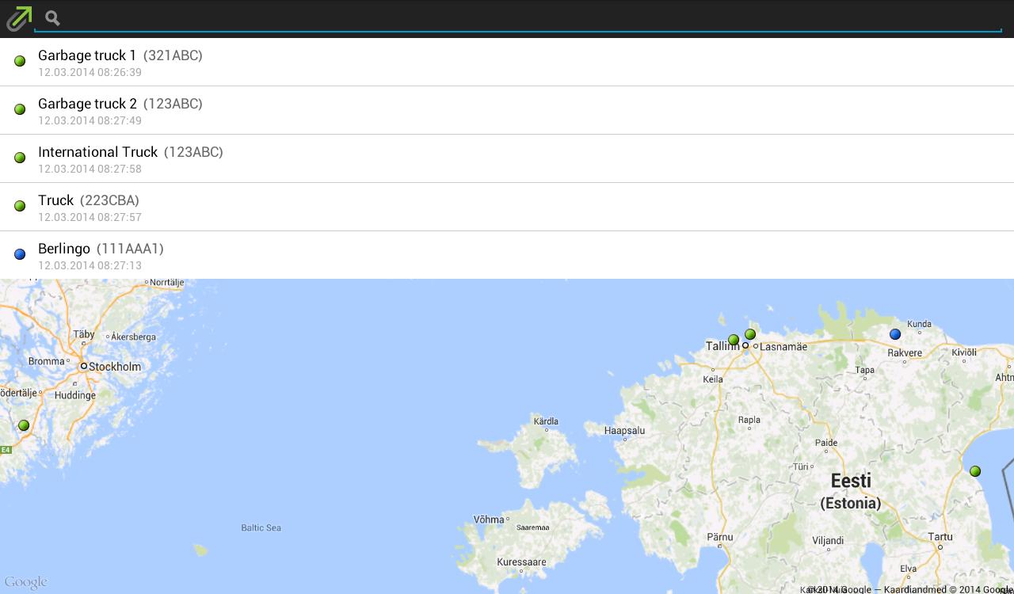Viewport: 1014px width, 594px height.
Task: Tap the magnifying glass search icon
Action: (x=52, y=18)
